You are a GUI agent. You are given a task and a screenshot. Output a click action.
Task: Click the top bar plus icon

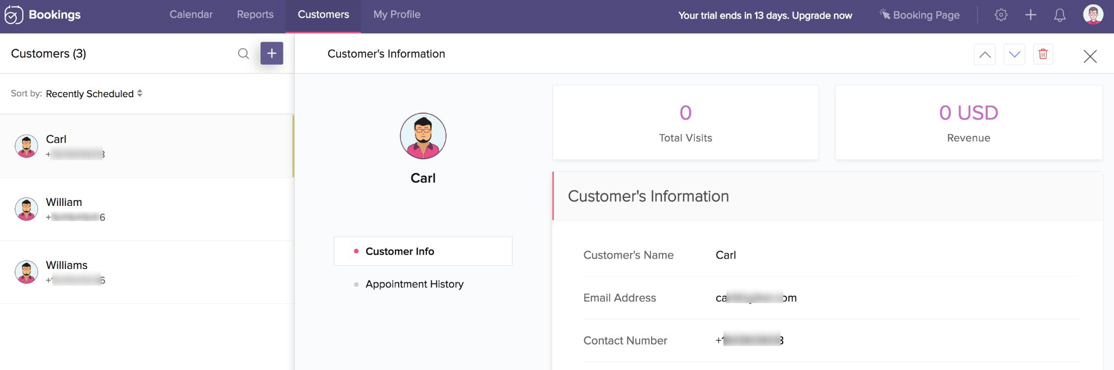coord(1030,15)
